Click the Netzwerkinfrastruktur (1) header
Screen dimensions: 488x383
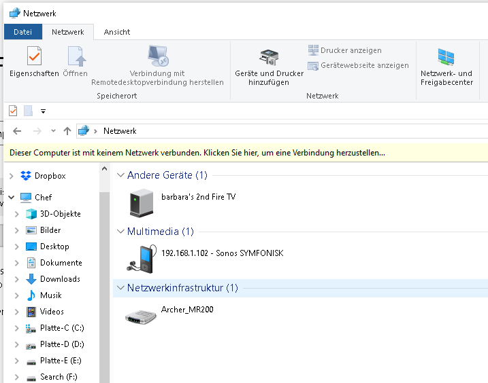(182, 288)
